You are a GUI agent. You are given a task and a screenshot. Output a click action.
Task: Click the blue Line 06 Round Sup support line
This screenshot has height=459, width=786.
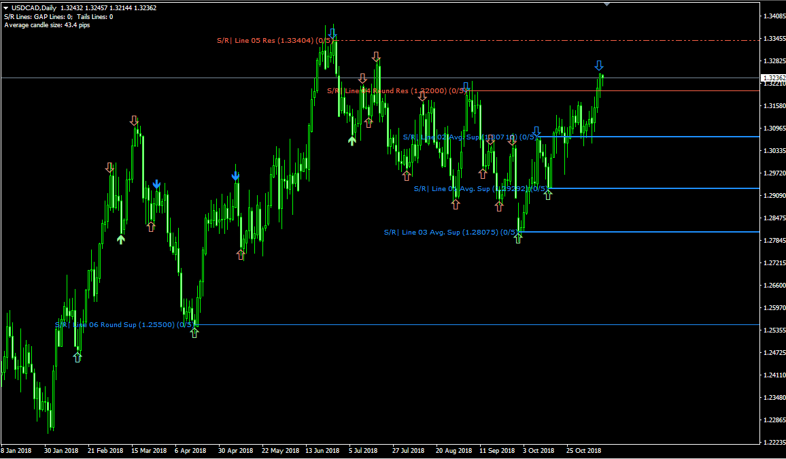(476, 325)
